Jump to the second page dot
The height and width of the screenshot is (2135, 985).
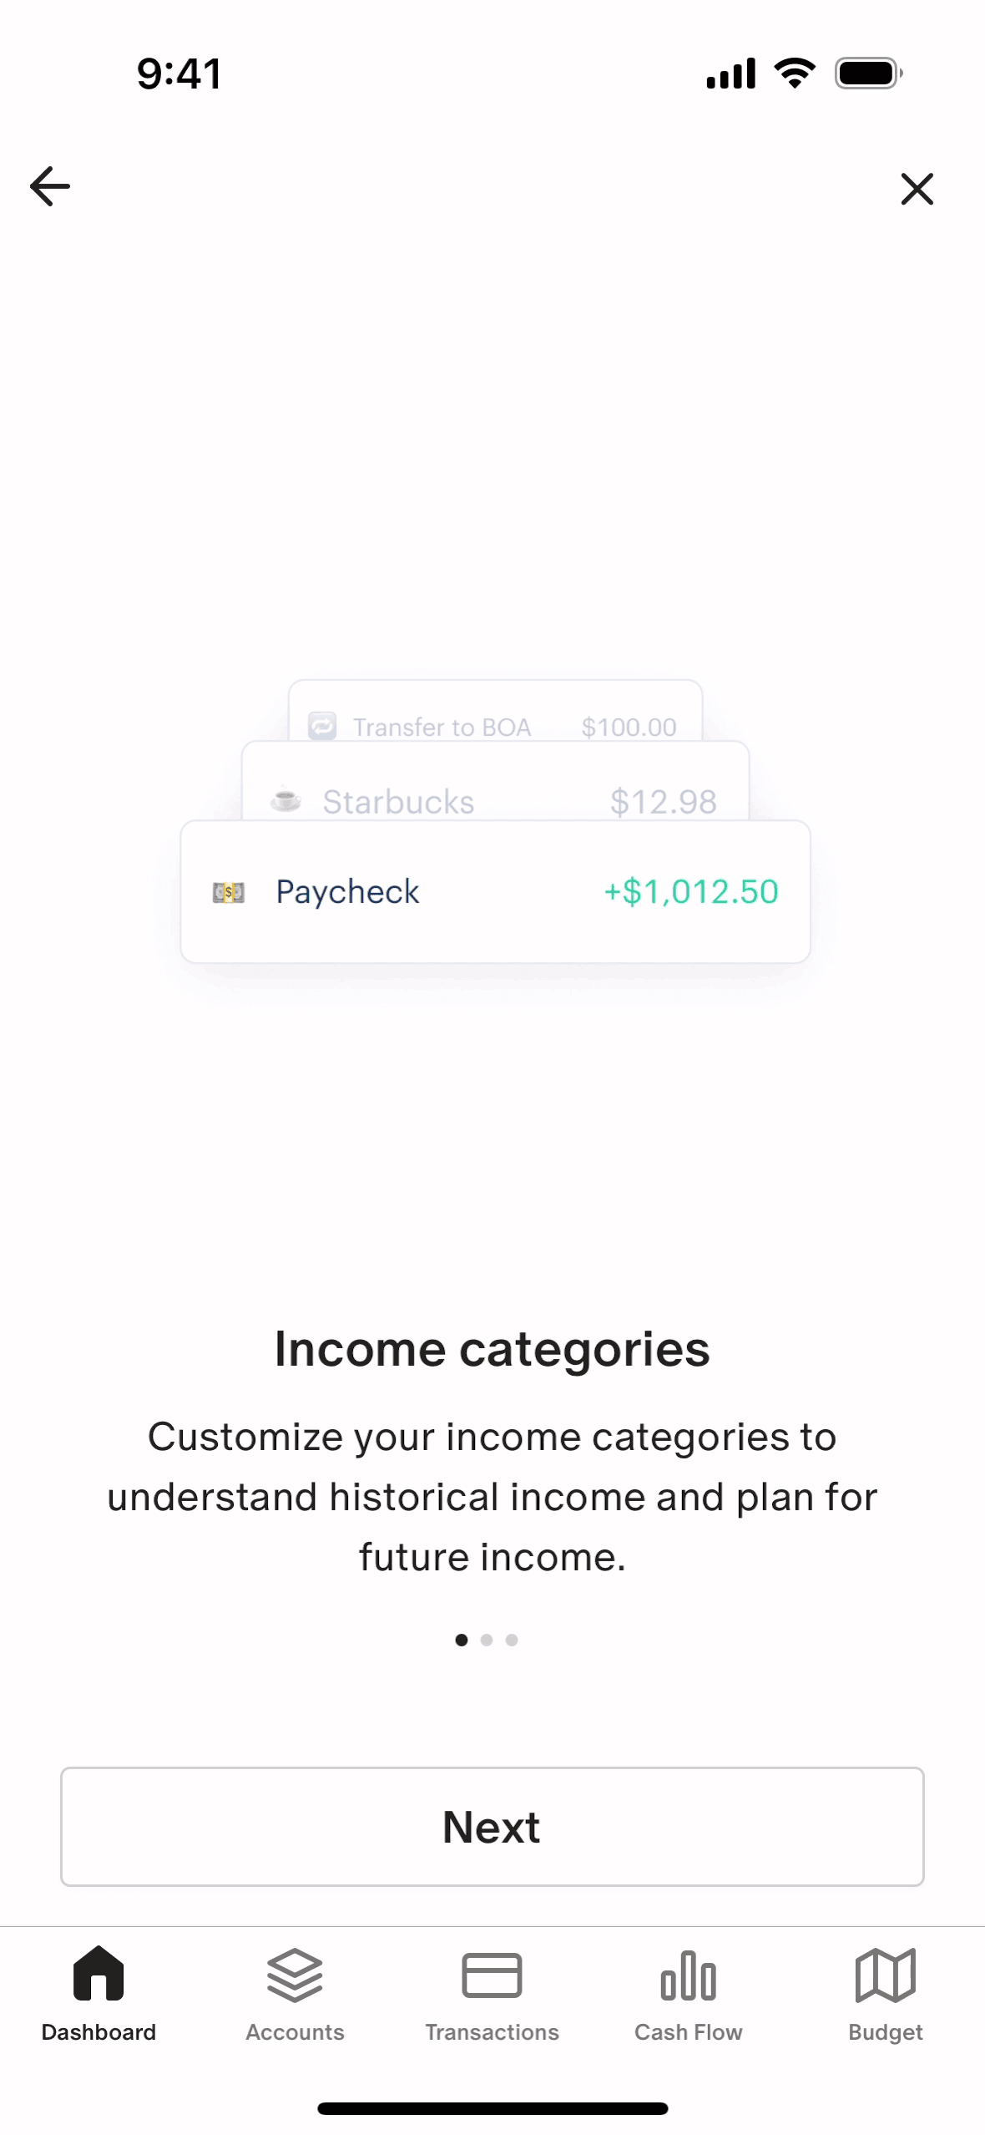click(x=487, y=1640)
